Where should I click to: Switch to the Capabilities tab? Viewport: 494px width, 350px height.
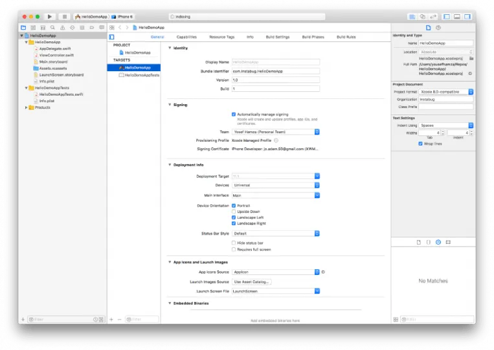[186, 37]
